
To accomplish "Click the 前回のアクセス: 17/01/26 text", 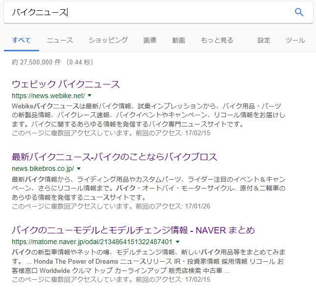I will tap(173, 206).
